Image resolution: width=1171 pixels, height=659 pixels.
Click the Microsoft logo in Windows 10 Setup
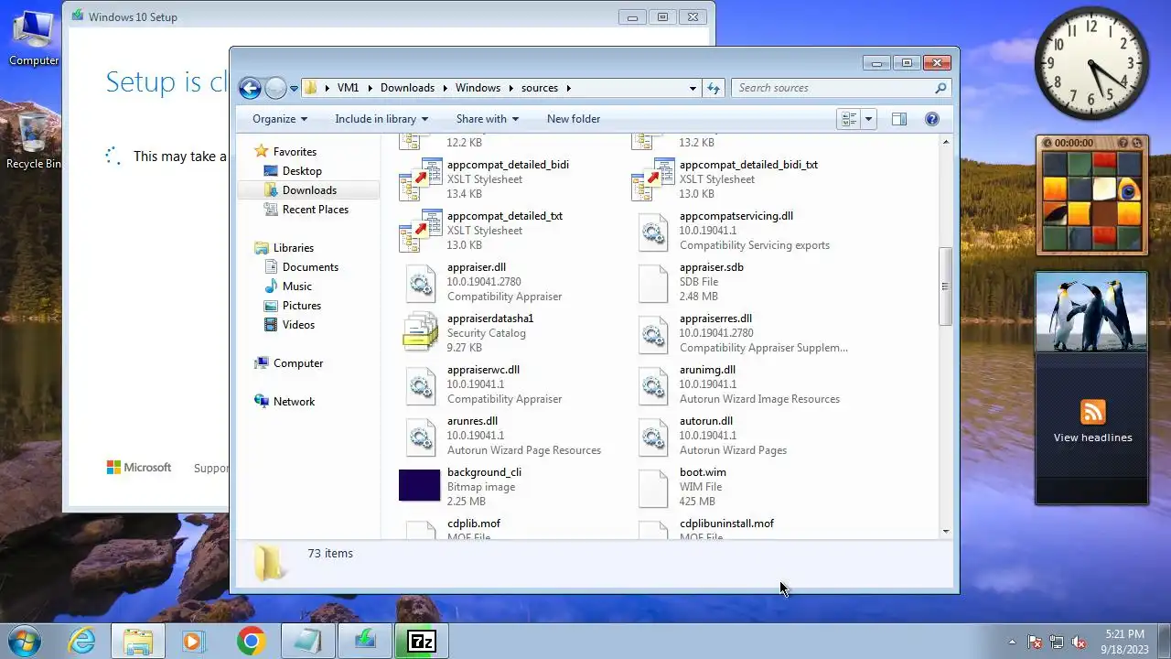point(139,468)
